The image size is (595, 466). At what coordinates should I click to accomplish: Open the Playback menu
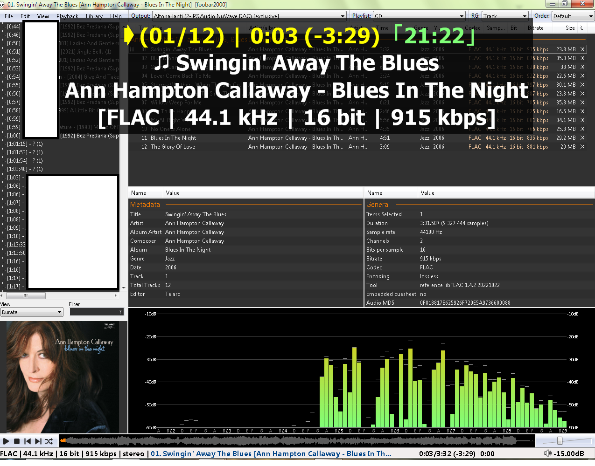67,16
